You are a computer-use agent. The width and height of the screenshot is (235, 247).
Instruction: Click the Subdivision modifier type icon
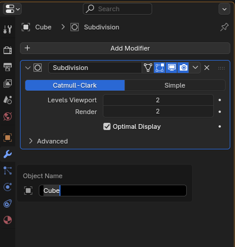[x=38, y=68]
